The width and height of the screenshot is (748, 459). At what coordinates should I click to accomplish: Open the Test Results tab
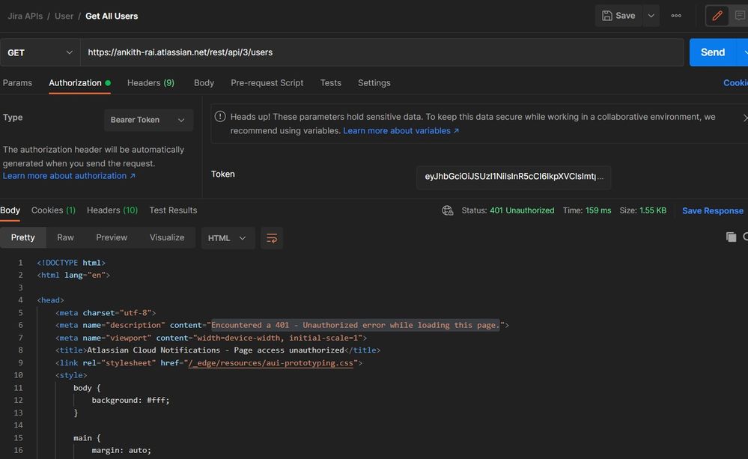click(173, 210)
